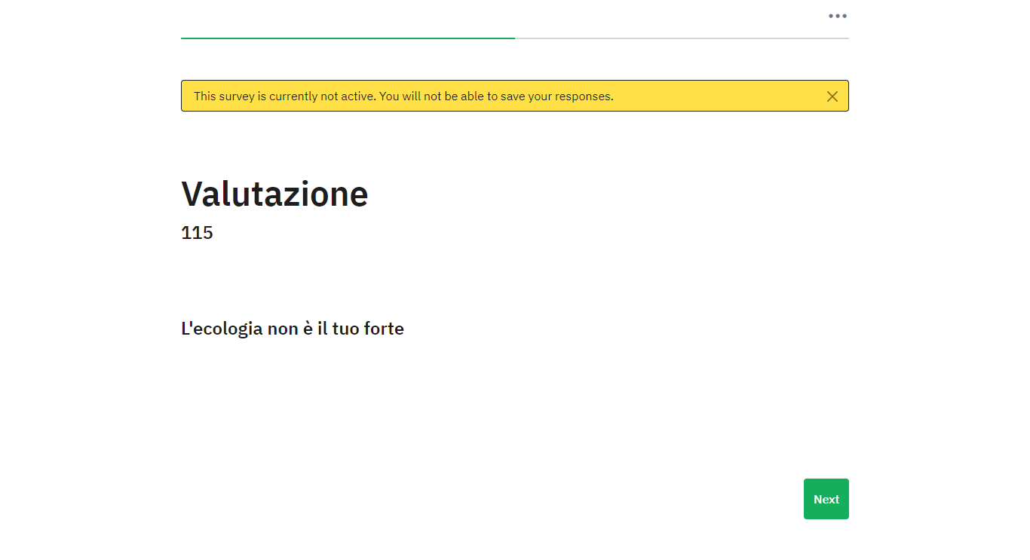
Task: Expand the ellipsis menu at top right
Action: [x=837, y=16]
